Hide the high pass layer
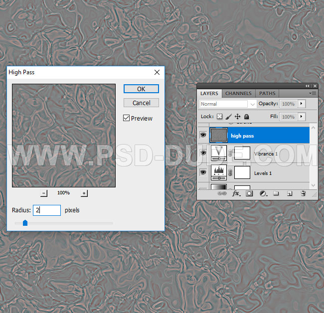 pyautogui.click(x=203, y=135)
